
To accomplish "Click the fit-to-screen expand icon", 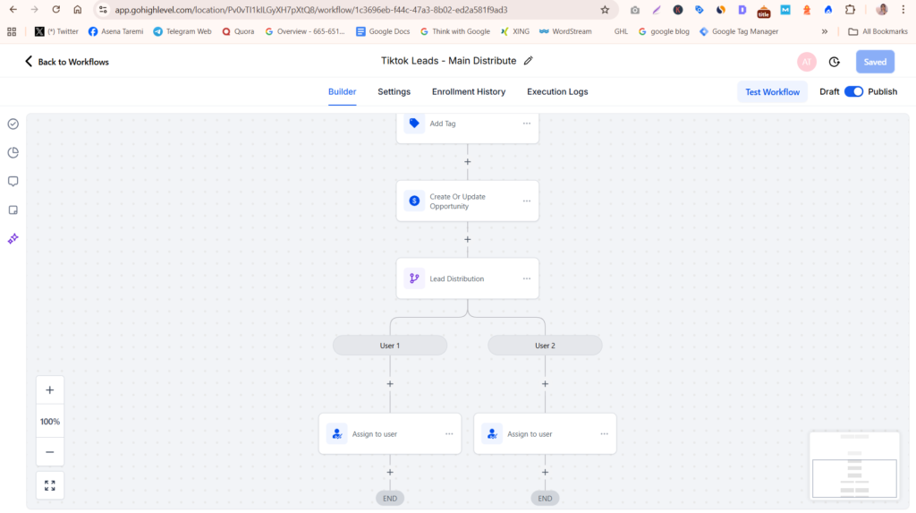I will point(50,485).
